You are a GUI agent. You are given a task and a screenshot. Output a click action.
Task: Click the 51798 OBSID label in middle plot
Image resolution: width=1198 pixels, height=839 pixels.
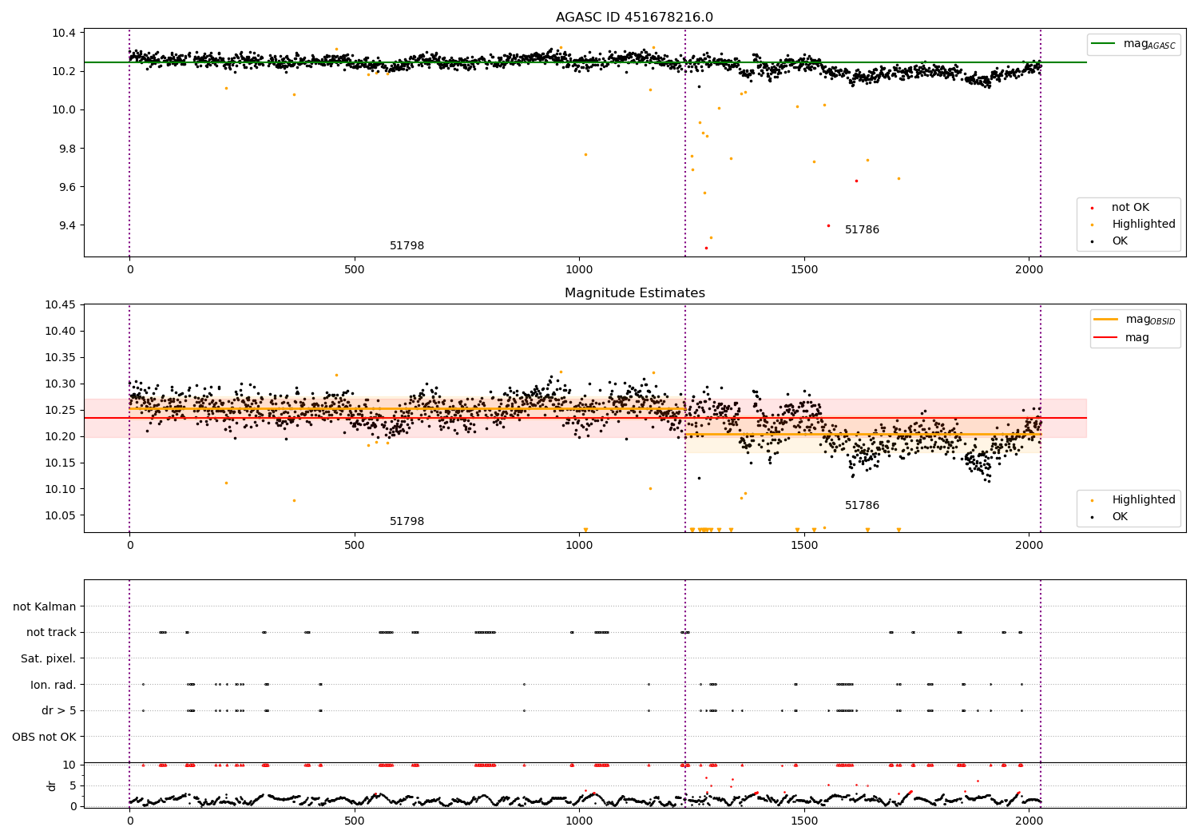pos(407,522)
